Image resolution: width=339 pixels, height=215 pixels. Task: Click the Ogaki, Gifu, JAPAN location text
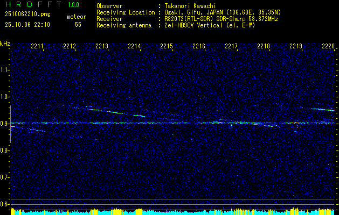point(223,12)
